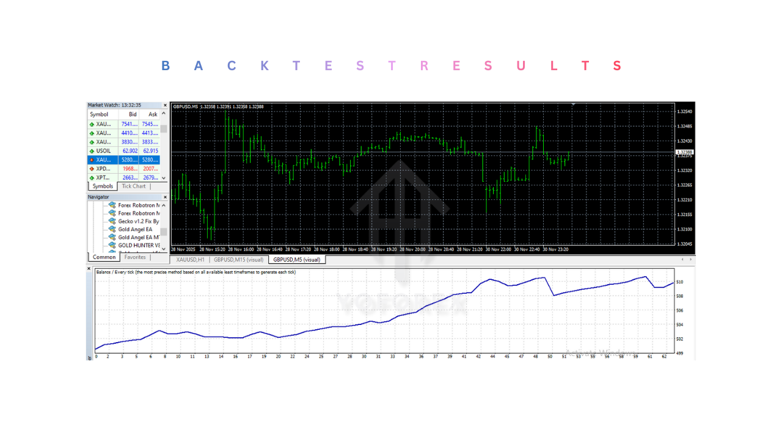Screen dimensions: 782x439
Task: Click the green icon beside first XAU symbol
Action: (93, 123)
